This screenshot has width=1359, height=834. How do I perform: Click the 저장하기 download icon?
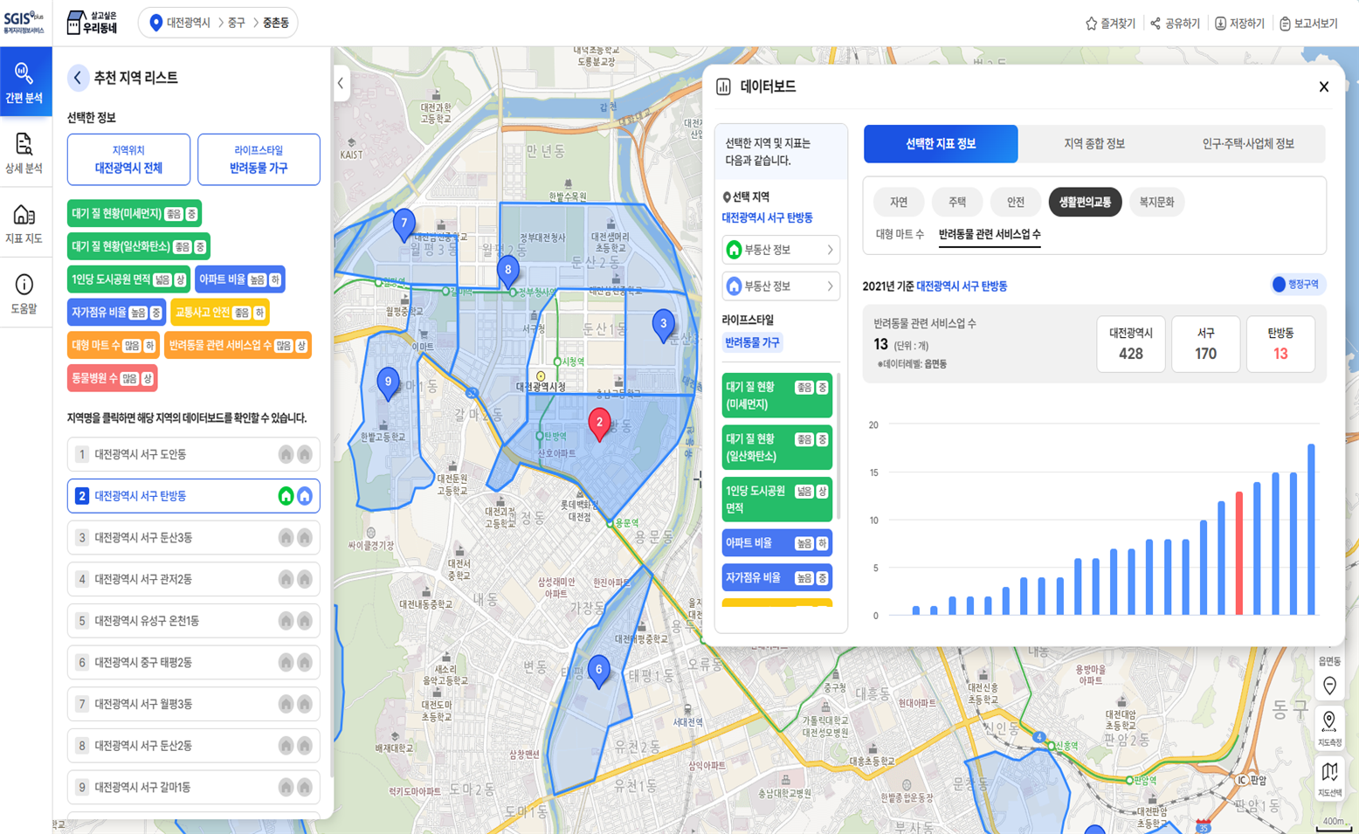point(1220,24)
